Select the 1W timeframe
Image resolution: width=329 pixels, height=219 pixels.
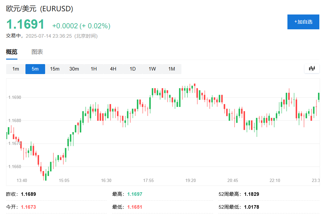pyautogui.click(x=152, y=69)
